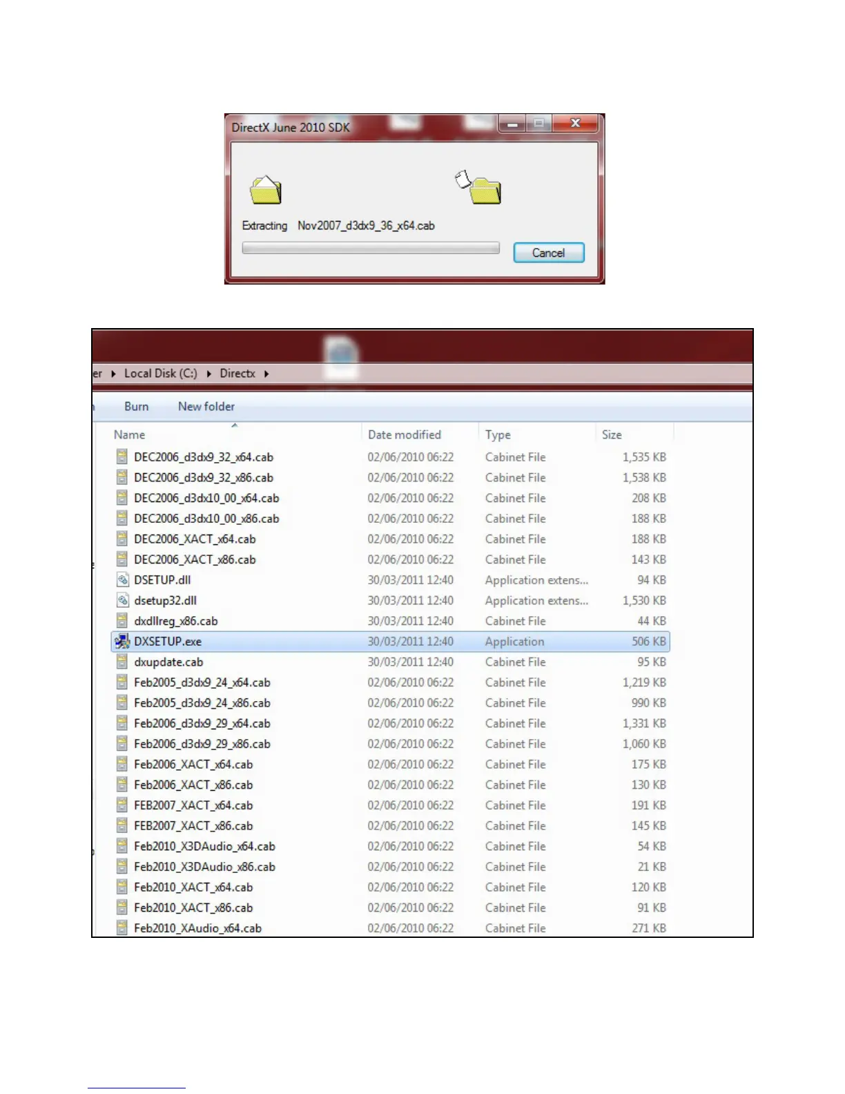Image resolution: width=845 pixels, height=1094 pixels.
Task: Click the Feb2010_X3DAudio_x64.cab file icon
Action: tap(122, 846)
